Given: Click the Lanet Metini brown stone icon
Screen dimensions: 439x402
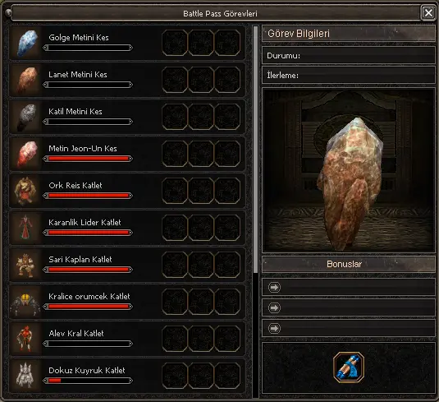Looking at the screenshot, I should click(26, 80).
